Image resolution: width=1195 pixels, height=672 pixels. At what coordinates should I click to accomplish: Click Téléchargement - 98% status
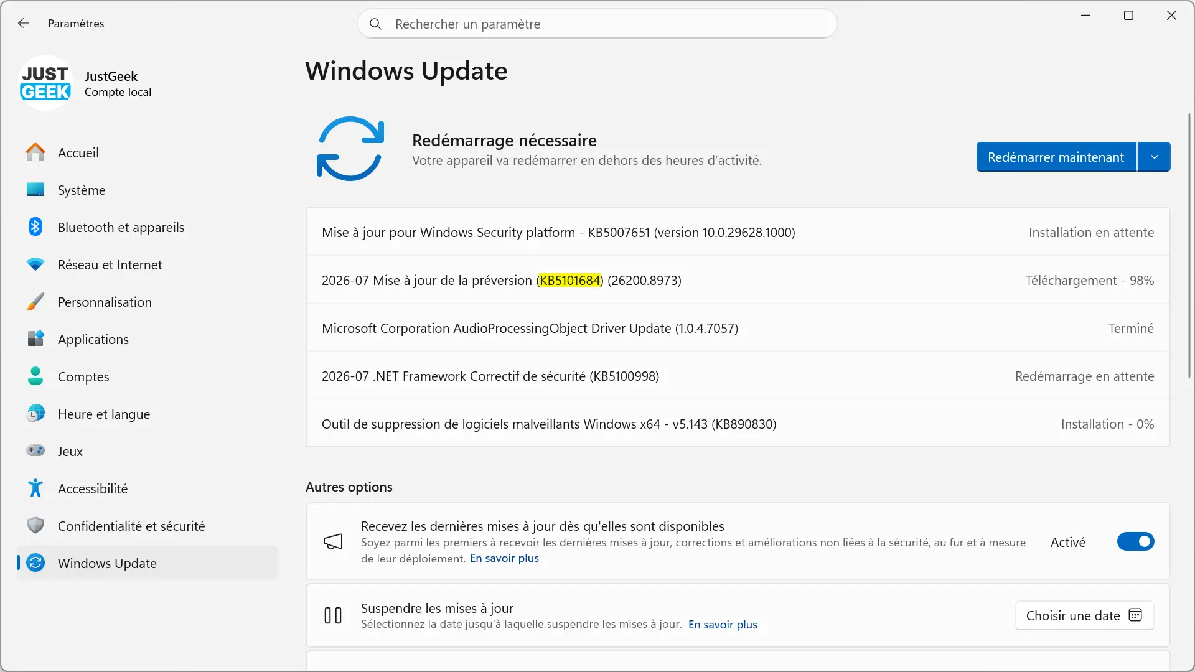point(1090,280)
